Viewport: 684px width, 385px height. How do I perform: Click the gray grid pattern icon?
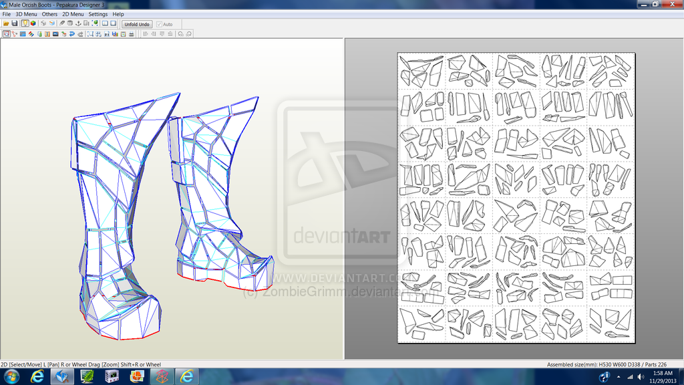(x=69, y=23)
